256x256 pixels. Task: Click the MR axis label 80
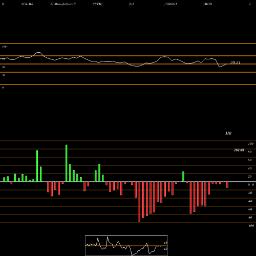click(250, 152)
